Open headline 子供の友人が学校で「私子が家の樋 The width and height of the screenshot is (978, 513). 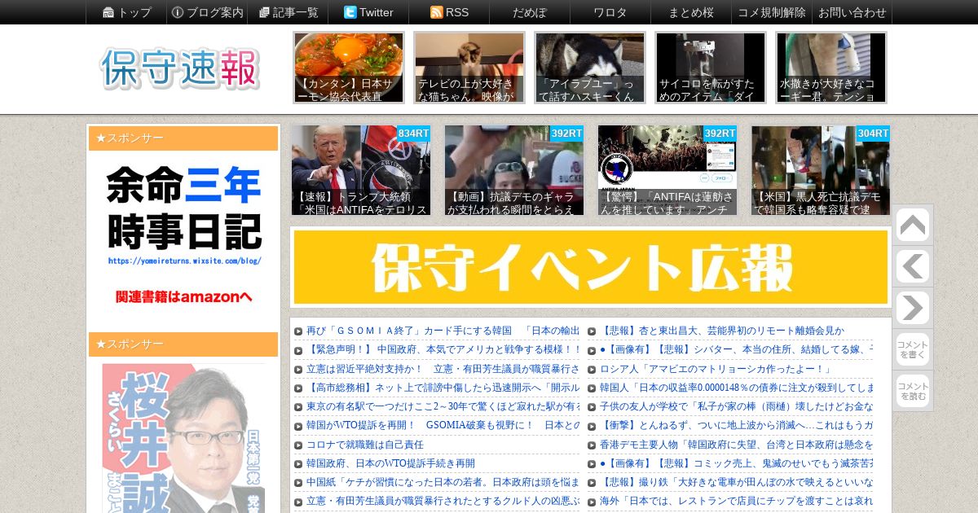736,406
